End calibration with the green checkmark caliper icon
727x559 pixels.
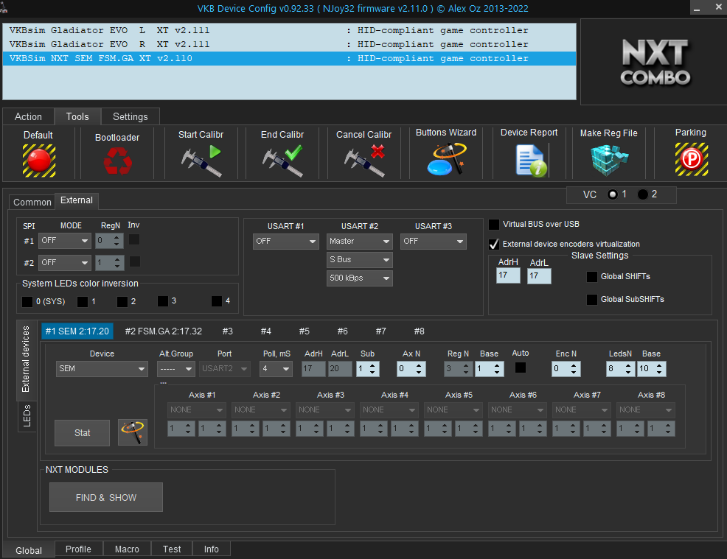(282, 161)
